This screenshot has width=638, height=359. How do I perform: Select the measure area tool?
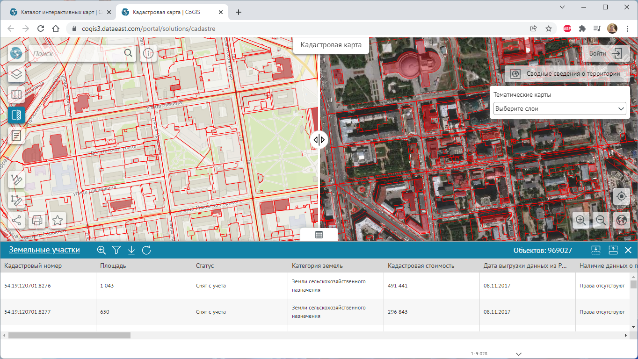point(16,200)
